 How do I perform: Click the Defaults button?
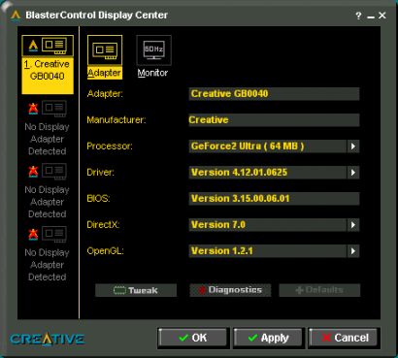(319, 290)
